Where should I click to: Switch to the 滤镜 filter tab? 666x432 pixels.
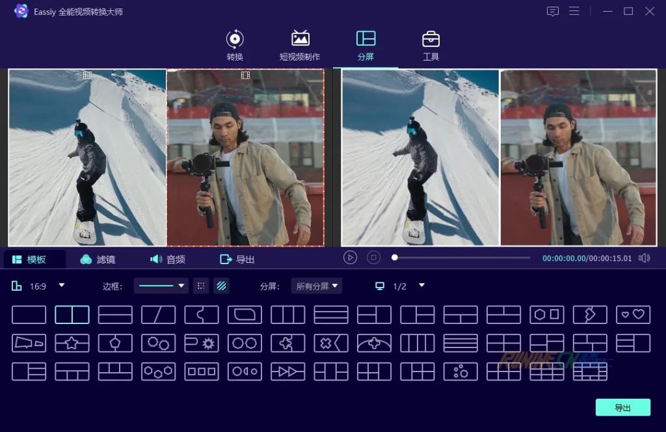(x=98, y=260)
